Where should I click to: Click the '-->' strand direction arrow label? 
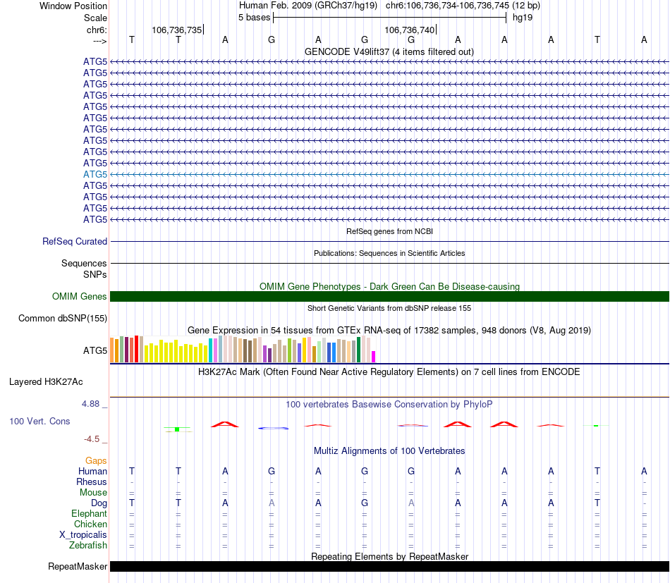coord(99,41)
